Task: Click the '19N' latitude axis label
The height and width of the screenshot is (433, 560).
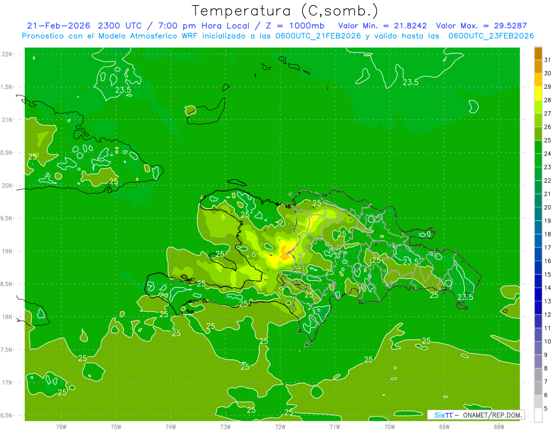Action: tap(8, 251)
